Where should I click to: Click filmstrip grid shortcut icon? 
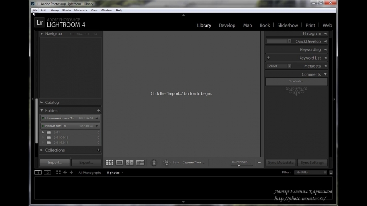(58, 173)
